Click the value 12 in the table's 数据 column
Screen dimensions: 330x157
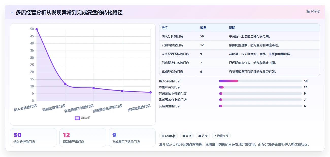point(202,45)
